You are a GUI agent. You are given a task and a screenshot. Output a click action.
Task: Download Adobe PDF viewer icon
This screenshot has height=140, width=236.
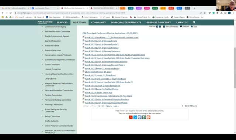pos(131,117)
